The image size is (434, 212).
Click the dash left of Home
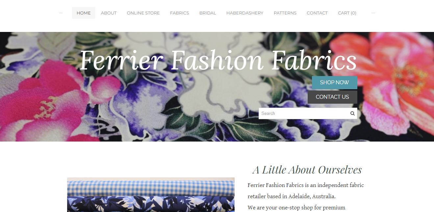pyautogui.click(x=61, y=13)
